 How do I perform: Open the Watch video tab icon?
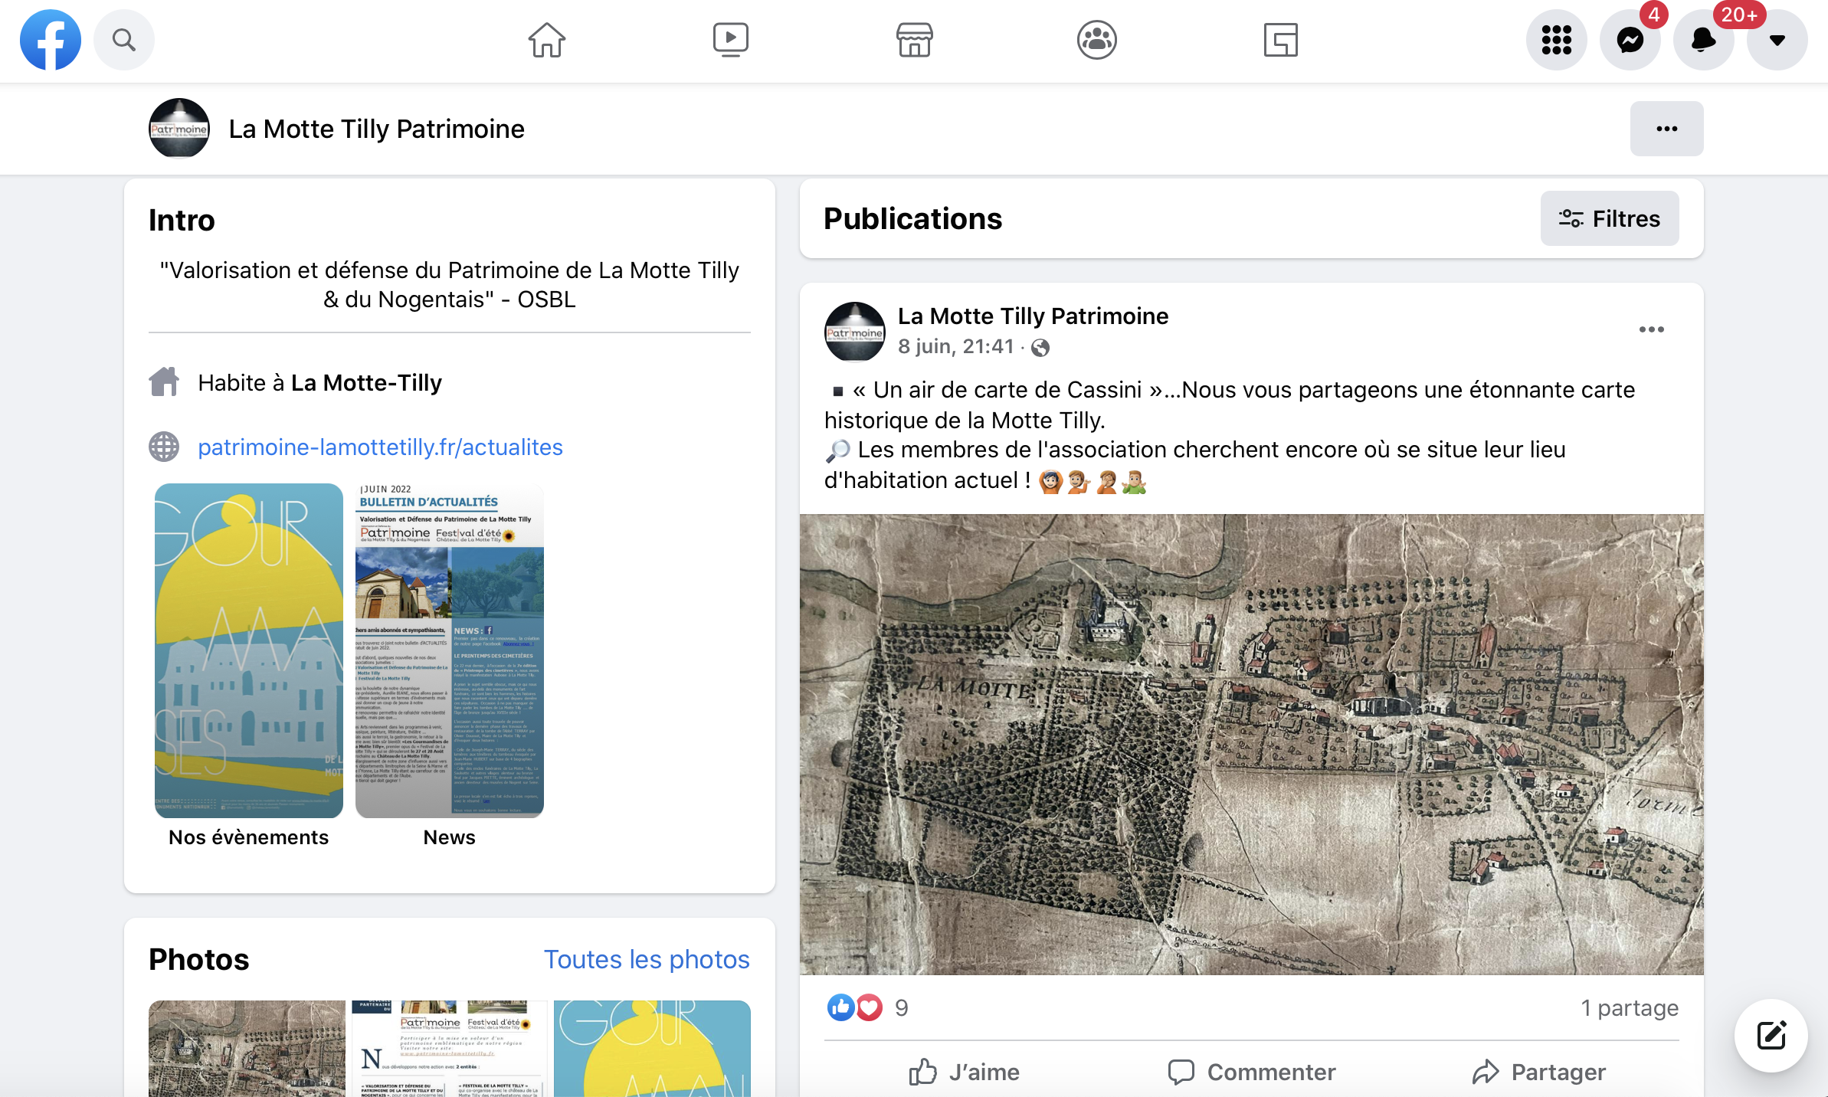pyautogui.click(x=730, y=40)
